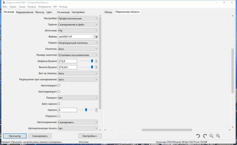Image resolution: width=237 pixels, height=145 pixels.
Task: Open the Настройки dropdown set to Профессиональные
Action: coord(78,18)
